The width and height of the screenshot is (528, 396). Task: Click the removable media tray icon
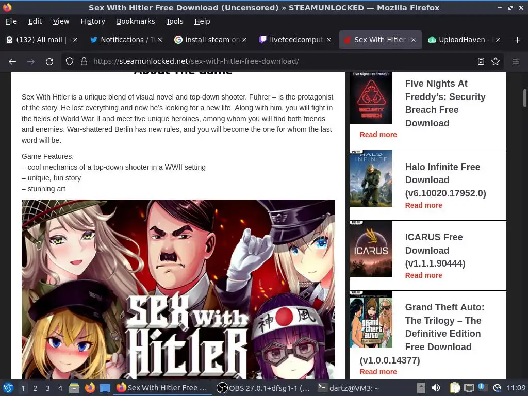(x=421, y=388)
